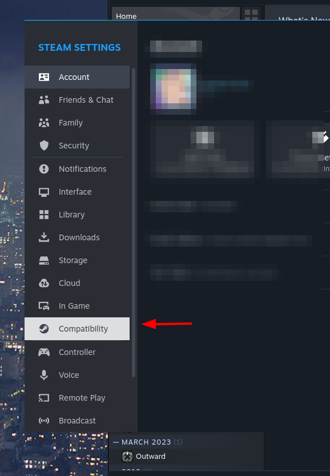
Task: Open the Account settings icon
Action: 44,77
